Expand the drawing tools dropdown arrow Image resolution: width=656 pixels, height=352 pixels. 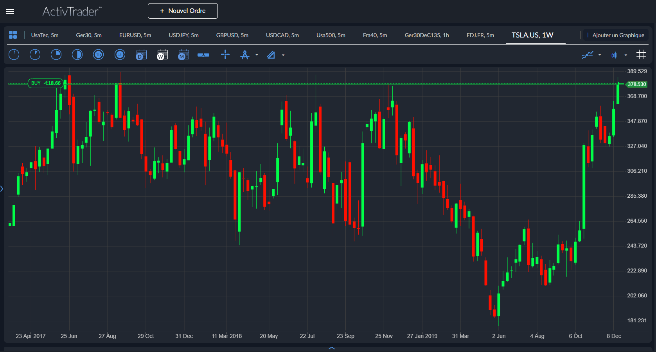pyautogui.click(x=257, y=55)
